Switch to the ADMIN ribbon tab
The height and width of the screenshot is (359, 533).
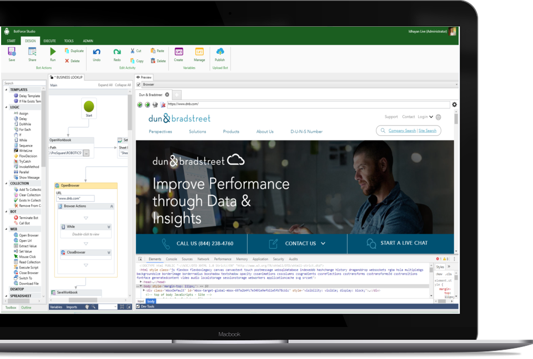click(88, 41)
